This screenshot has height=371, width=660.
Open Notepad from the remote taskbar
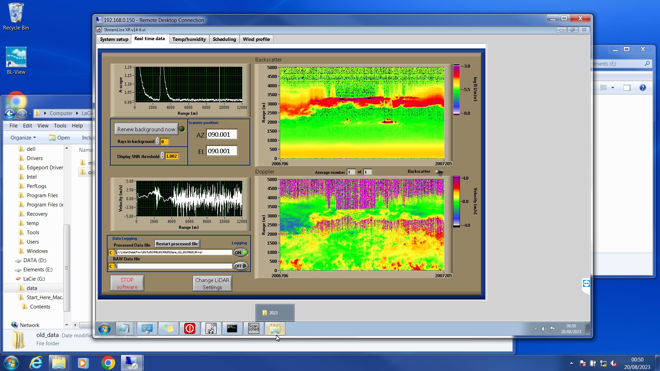[x=124, y=328]
